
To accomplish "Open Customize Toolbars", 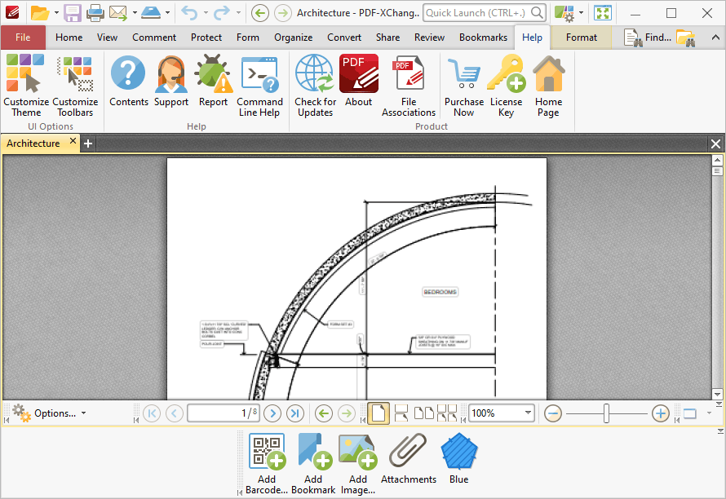I will click(x=75, y=86).
